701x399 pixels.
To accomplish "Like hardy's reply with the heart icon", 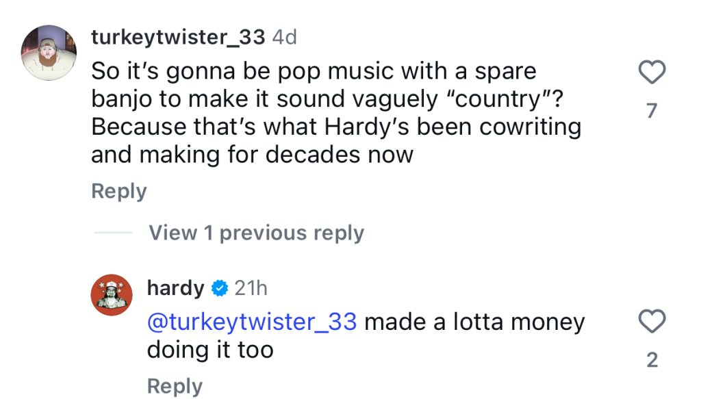I will coord(651,322).
